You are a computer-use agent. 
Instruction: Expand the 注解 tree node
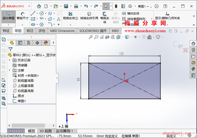tap(10, 70)
